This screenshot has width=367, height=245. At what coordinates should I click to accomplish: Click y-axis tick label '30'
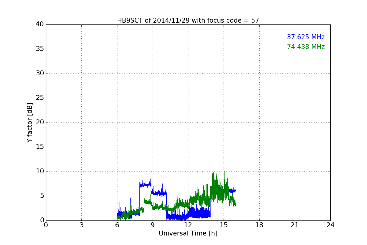pyautogui.click(x=40, y=73)
